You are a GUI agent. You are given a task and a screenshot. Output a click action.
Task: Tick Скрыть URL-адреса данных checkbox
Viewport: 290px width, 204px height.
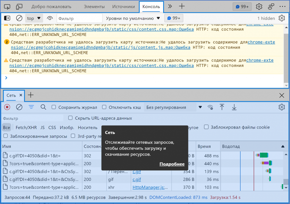tap(71, 118)
